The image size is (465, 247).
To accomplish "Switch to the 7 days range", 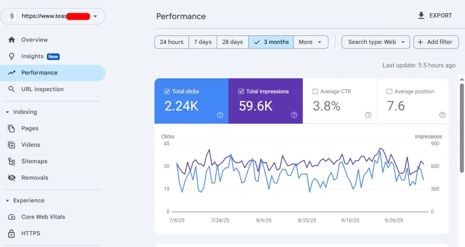I will coord(203,42).
